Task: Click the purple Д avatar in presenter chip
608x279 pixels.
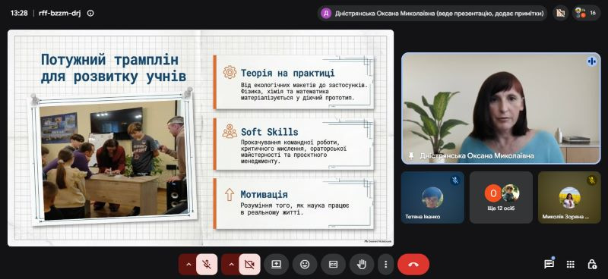Action: [327, 14]
